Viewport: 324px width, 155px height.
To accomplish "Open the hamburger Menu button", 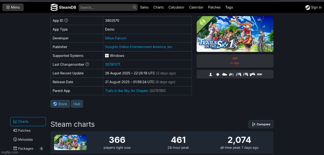I will pos(13,7).
